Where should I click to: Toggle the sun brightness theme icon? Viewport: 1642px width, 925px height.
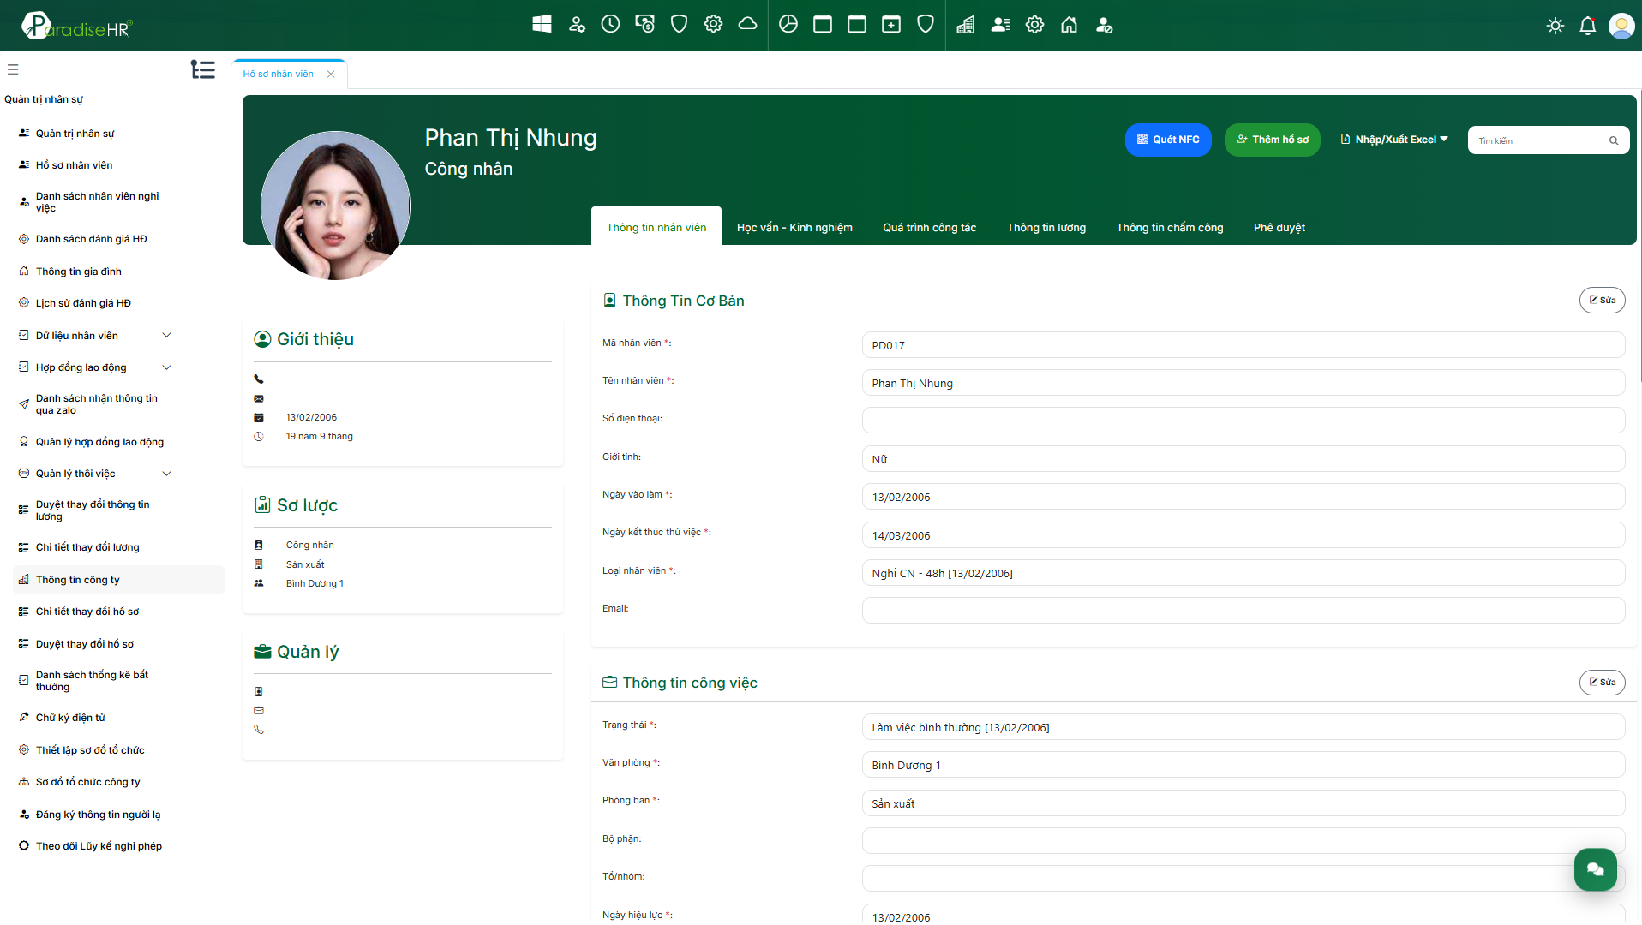[x=1555, y=26]
